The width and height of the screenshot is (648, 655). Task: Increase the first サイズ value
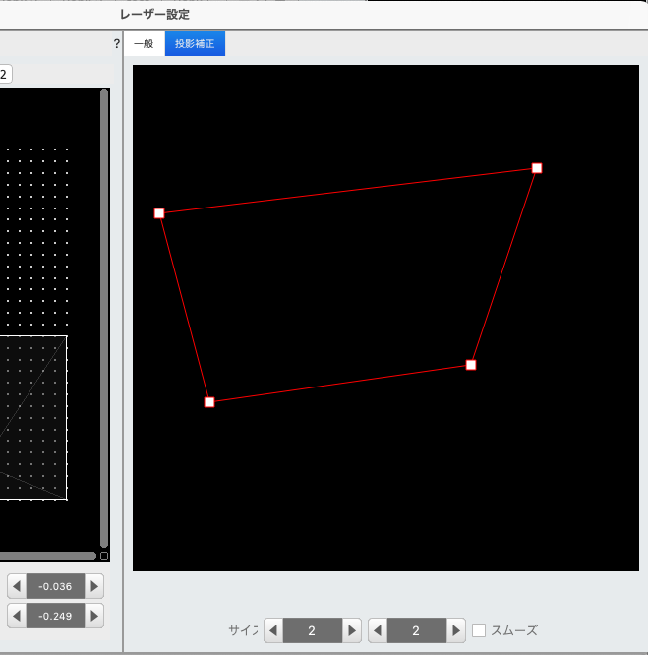(351, 630)
